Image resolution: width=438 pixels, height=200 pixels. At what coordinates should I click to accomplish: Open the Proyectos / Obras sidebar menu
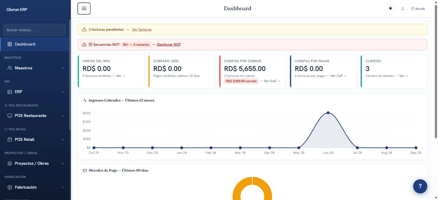[36, 163]
